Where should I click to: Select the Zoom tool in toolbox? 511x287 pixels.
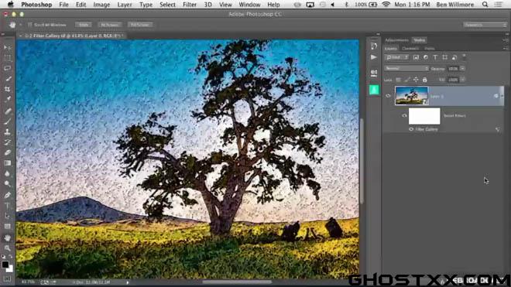[x=7, y=248]
